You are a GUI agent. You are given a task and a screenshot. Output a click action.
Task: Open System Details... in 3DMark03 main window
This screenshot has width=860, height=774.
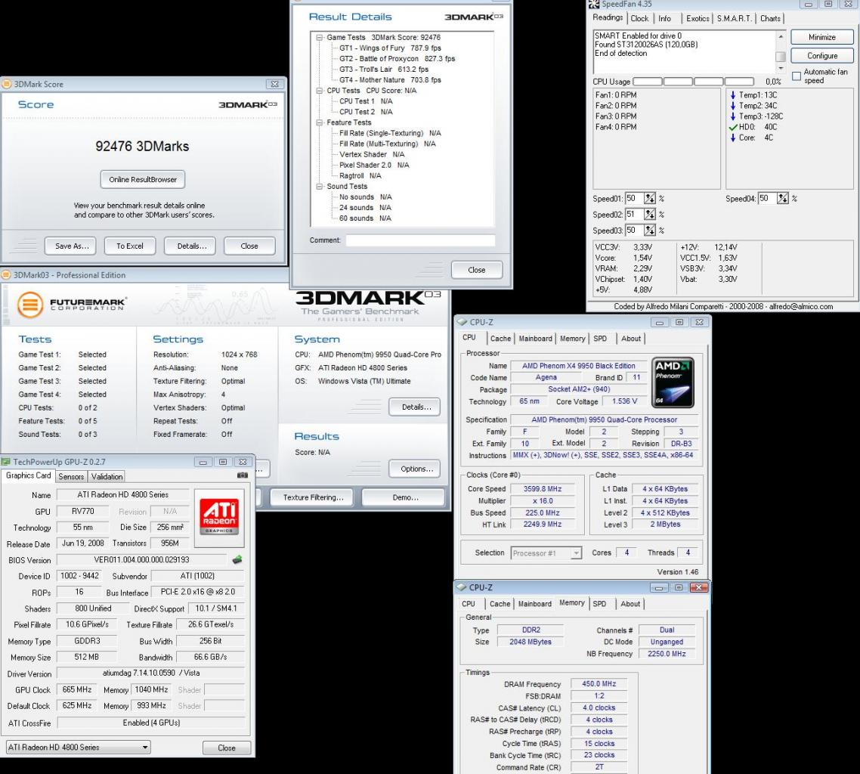pos(415,407)
